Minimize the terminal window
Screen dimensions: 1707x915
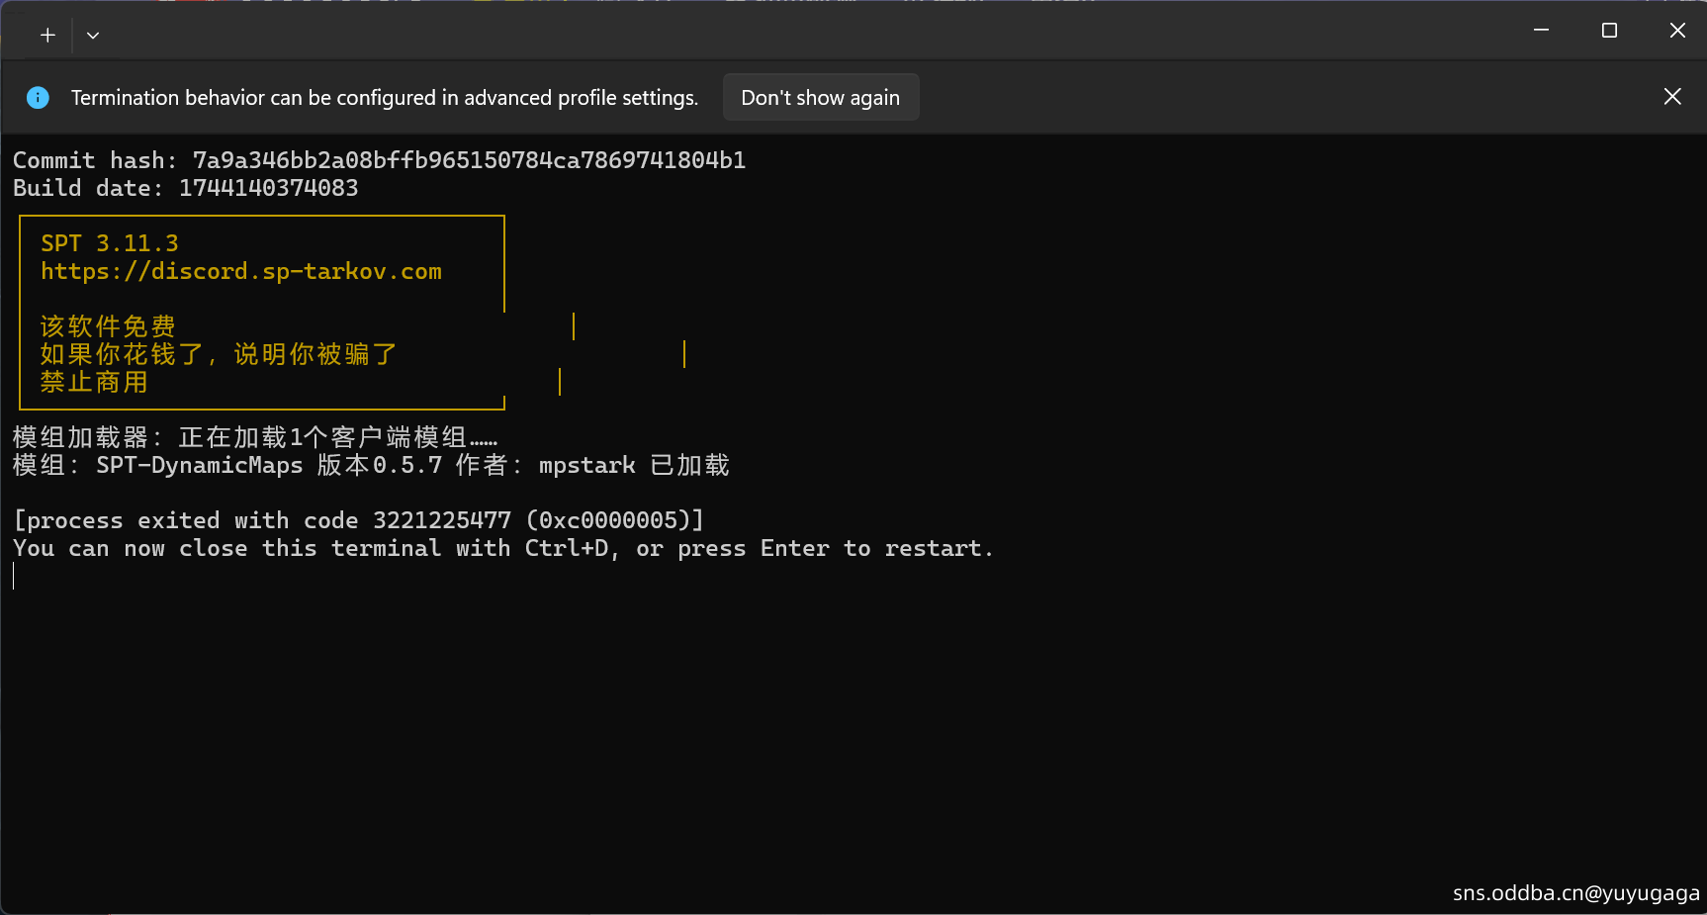tap(1541, 31)
